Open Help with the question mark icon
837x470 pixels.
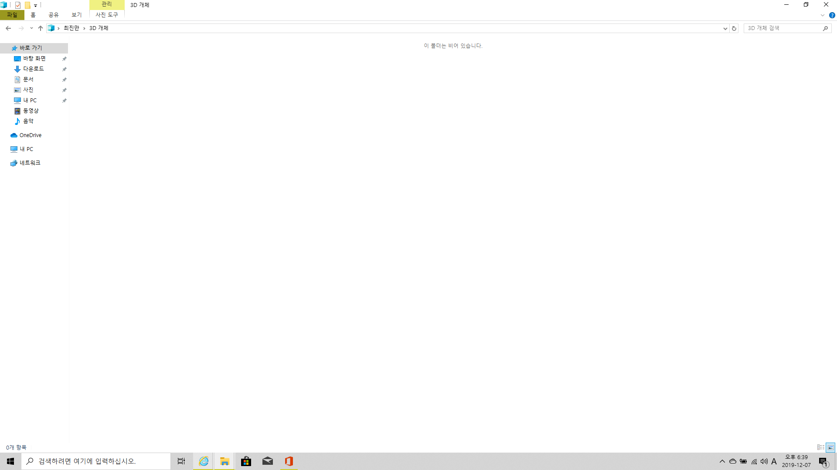pos(832,15)
